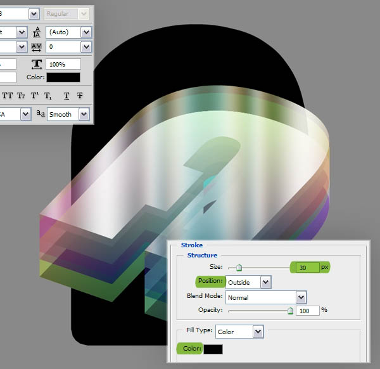This screenshot has height=369, width=380.
Task: Click the black stroke Color swatch
Action: point(213,349)
